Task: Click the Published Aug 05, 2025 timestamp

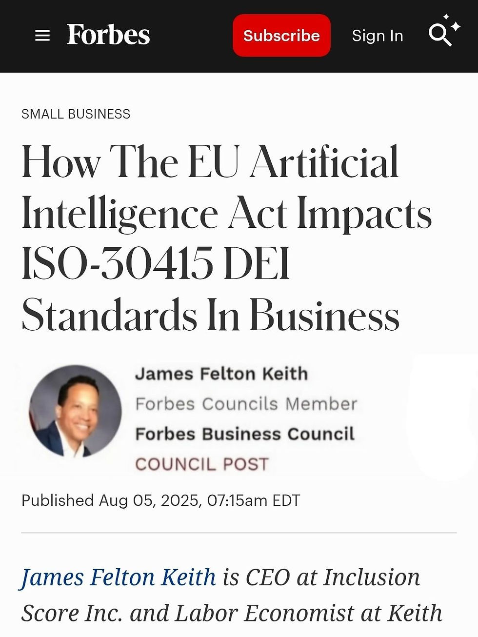Action: [160, 500]
